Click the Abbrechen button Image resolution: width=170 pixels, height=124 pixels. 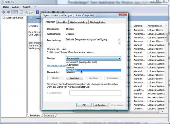[x=101, y=105]
